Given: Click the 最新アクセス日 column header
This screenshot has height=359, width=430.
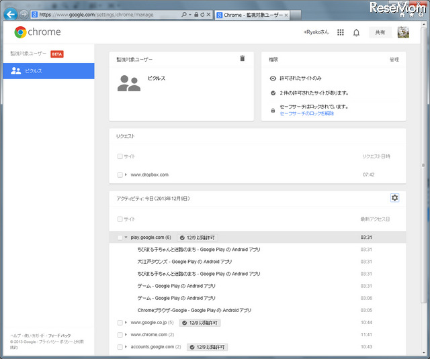Looking at the screenshot, I should point(375,219).
